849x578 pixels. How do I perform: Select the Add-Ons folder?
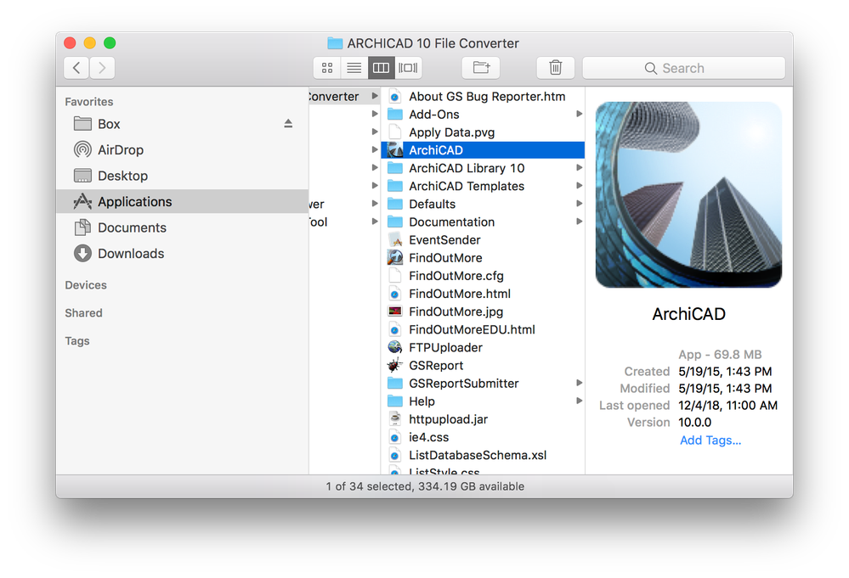483,115
